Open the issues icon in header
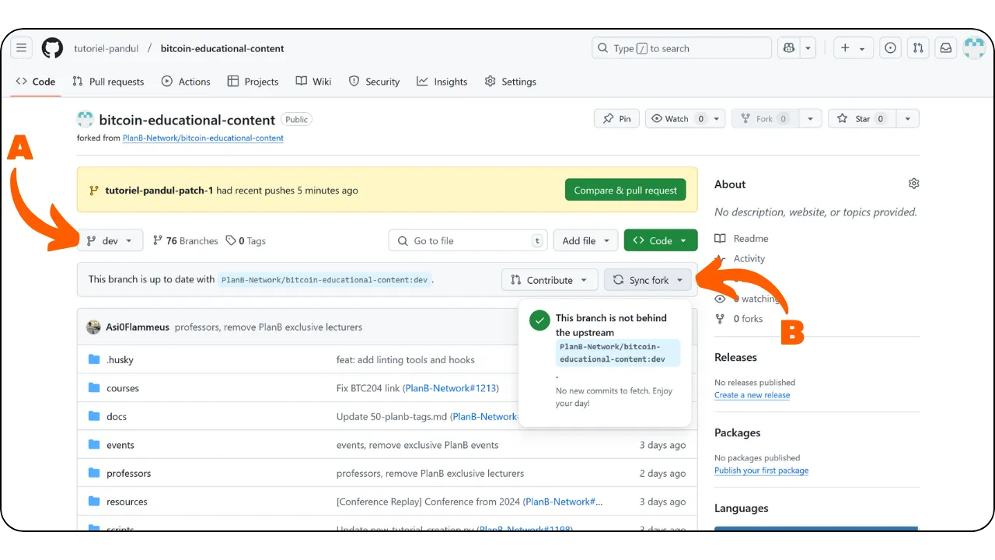The width and height of the screenshot is (995, 560). click(x=890, y=48)
